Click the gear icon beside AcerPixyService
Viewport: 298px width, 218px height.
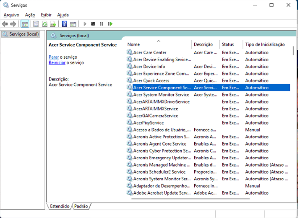(130, 123)
